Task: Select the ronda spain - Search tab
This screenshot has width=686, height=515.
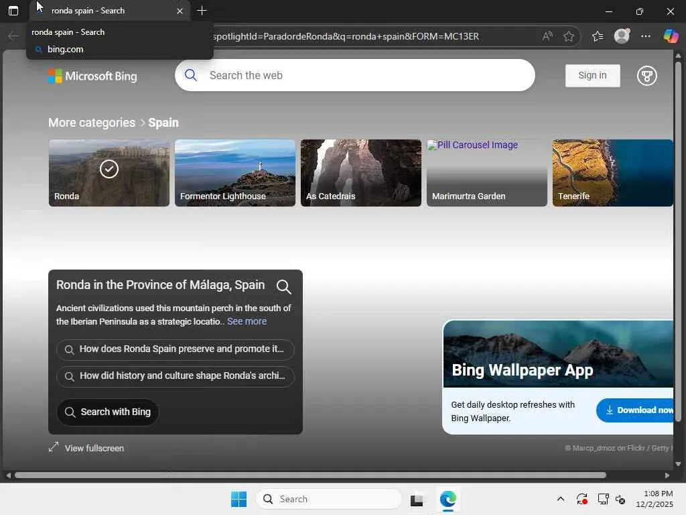Action: (110, 11)
